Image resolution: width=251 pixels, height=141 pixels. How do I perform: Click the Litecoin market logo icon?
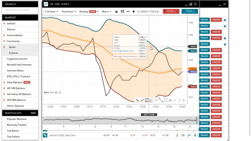45,135
